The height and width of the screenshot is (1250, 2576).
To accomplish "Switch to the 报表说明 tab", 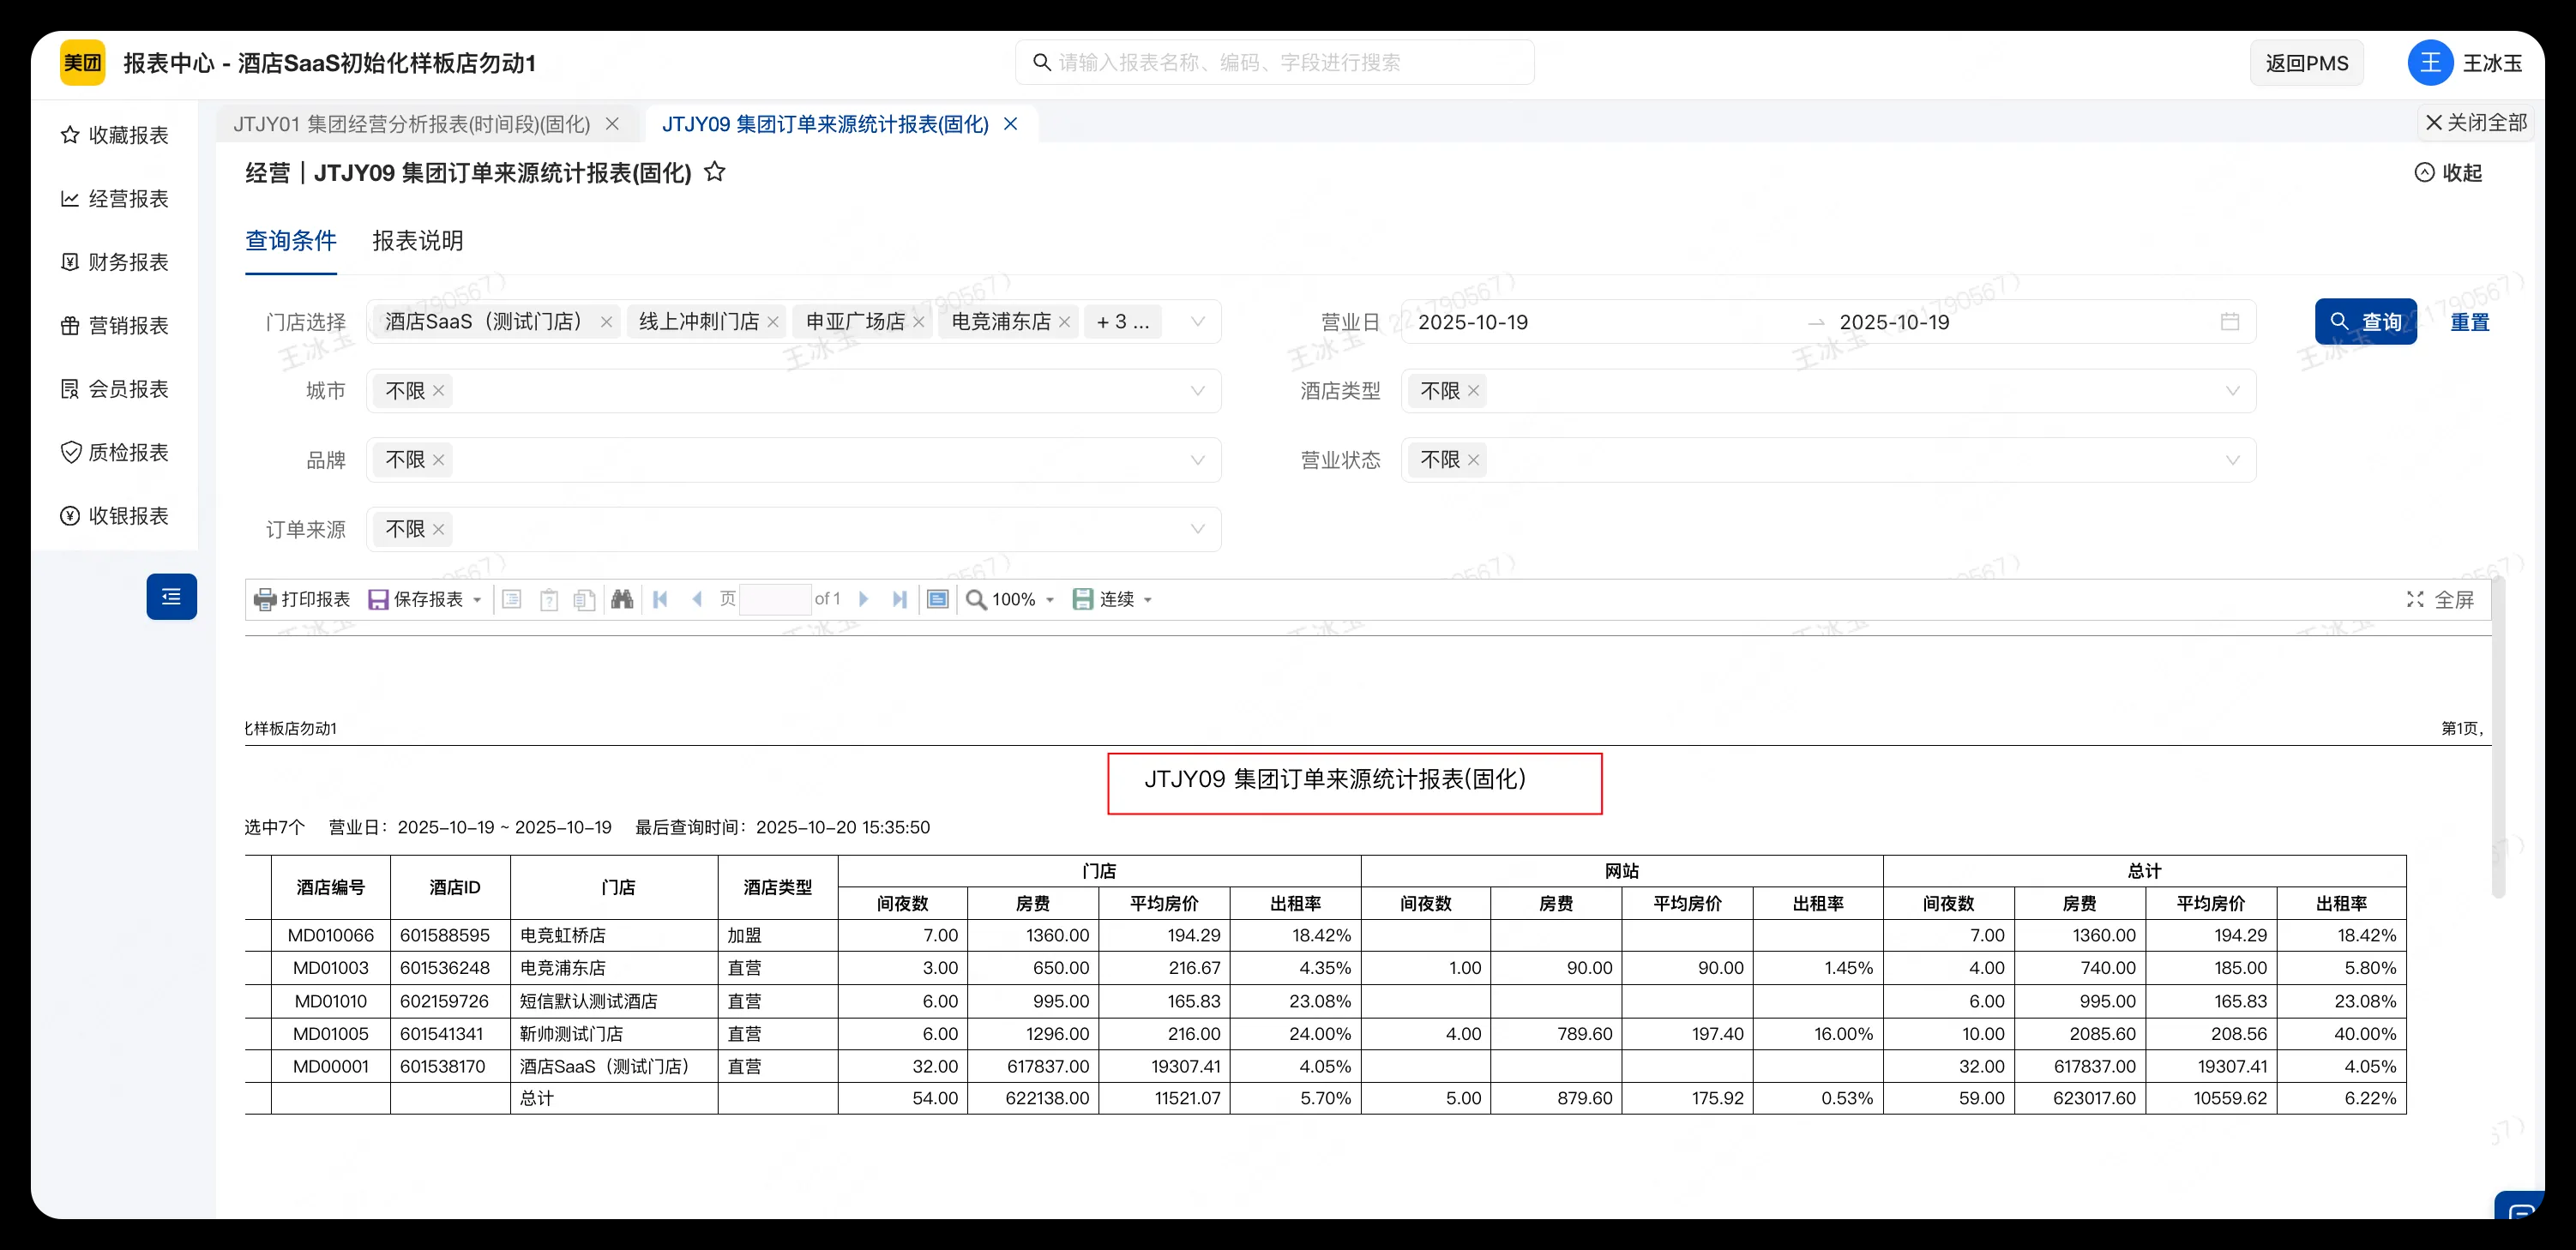I will coord(417,241).
